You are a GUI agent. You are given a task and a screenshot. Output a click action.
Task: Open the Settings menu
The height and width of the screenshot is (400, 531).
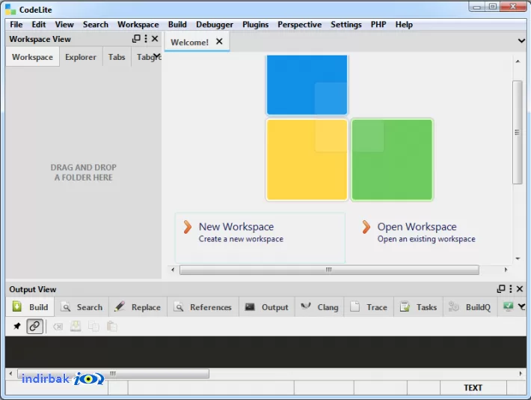(346, 25)
